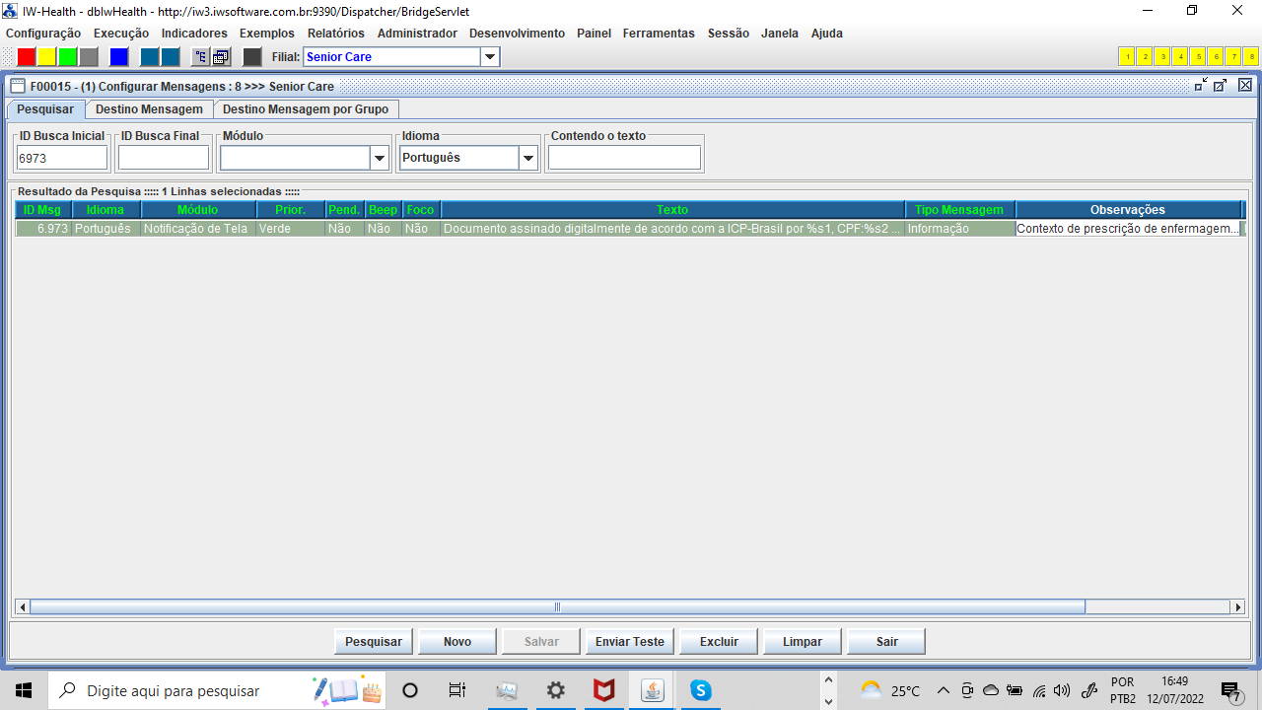Screen dimensions: 1262x710
Task: Expand the Filial dropdown showing Senior Care
Action: 490,57
